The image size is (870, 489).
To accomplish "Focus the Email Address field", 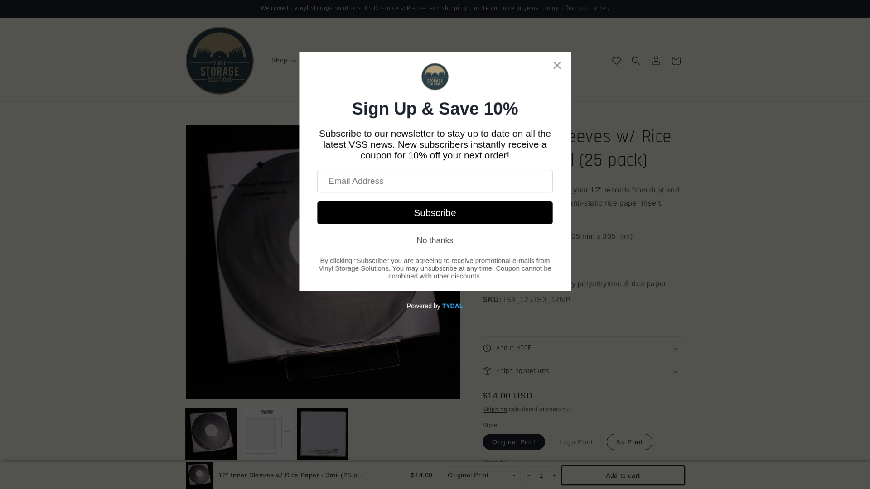I will tap(435, 181).
